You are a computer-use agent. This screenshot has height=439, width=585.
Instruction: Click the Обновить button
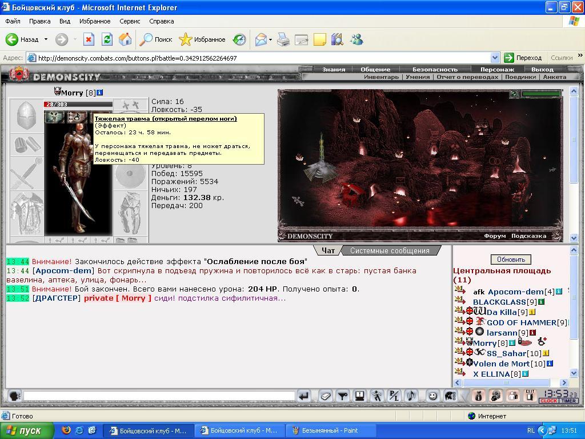511,260
